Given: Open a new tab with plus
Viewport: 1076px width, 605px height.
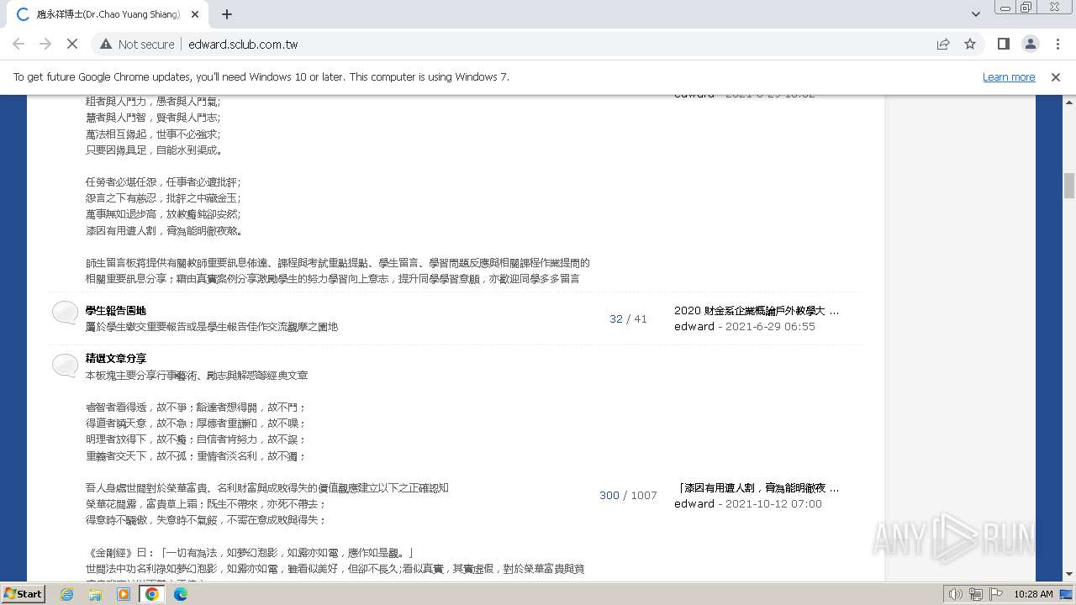Looking at the screenshot, I should click(226, 14).
